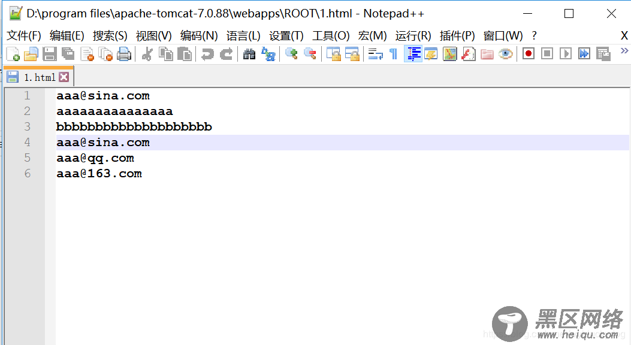The image size is (631, 345).
Task: Open the 编码(N) menu
Action: click(x=199, y=36)
